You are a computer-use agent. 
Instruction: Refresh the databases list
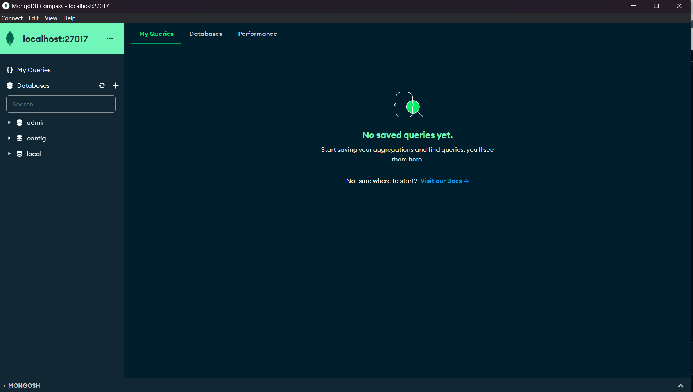coord(102,85)
